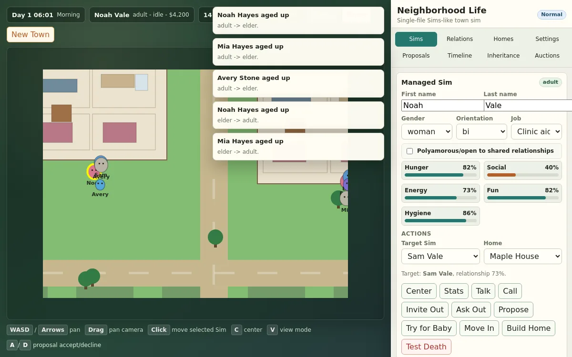Click the tan counter in the left house

click(x=118, y=81)
